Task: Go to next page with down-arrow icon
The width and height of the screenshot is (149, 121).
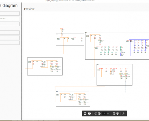Action: click(x=99, y=113)
